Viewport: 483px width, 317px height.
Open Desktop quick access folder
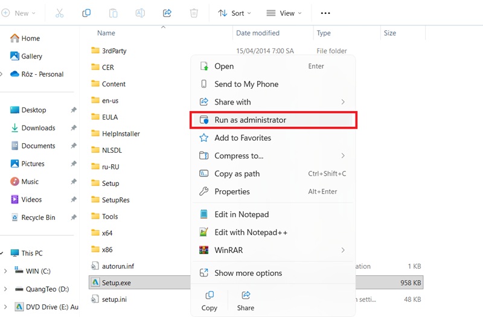[28, 110]
